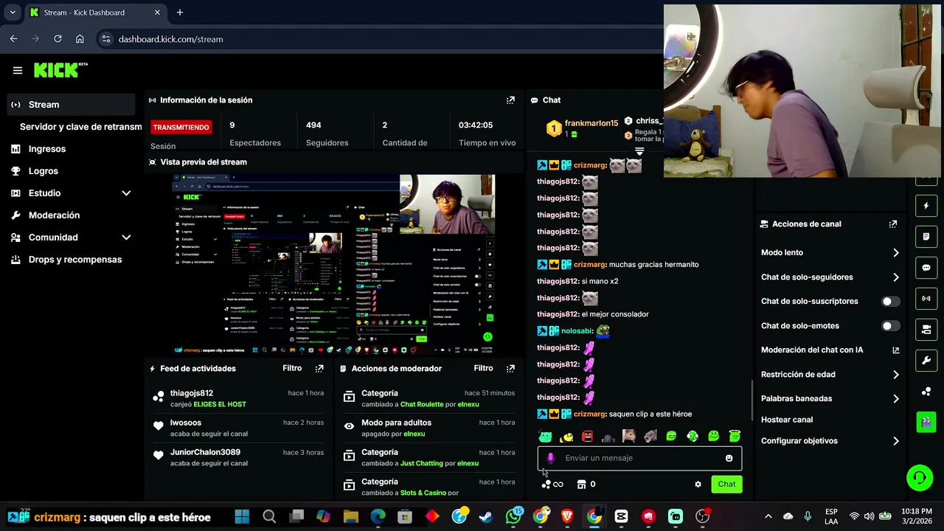Click the document icon in right sidebar
This screenshot has width=944, height=531.
[x=926, y=237]
